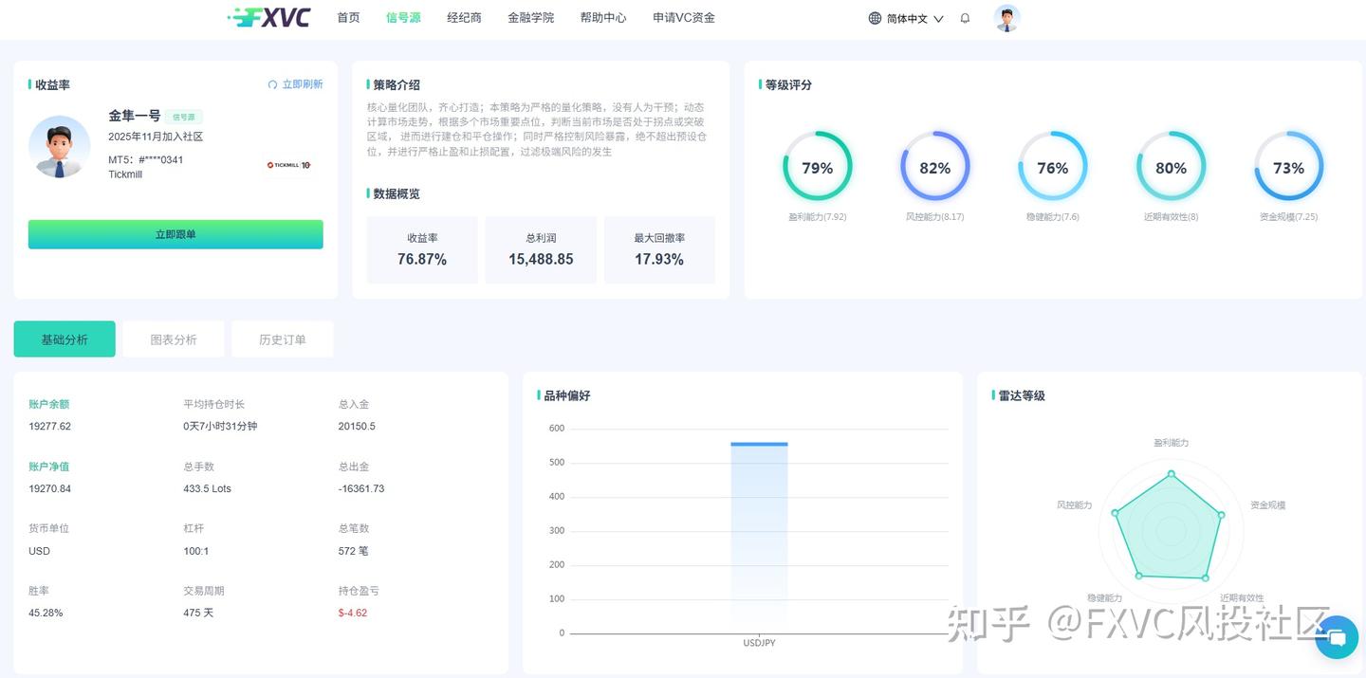
Task: Click the 盈利能力 label on radar chart
Action: [x=1171, y=443]
